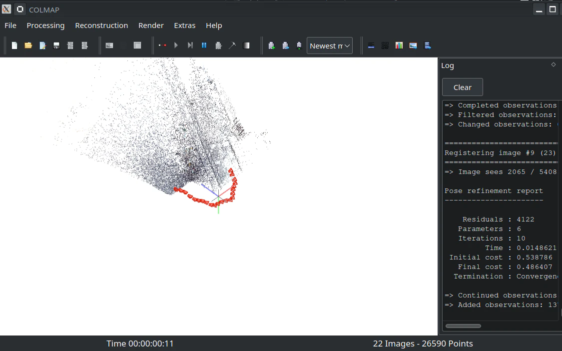
Task: Open the 'Newest m' model dropdown
Action: [x=329, y=45]
